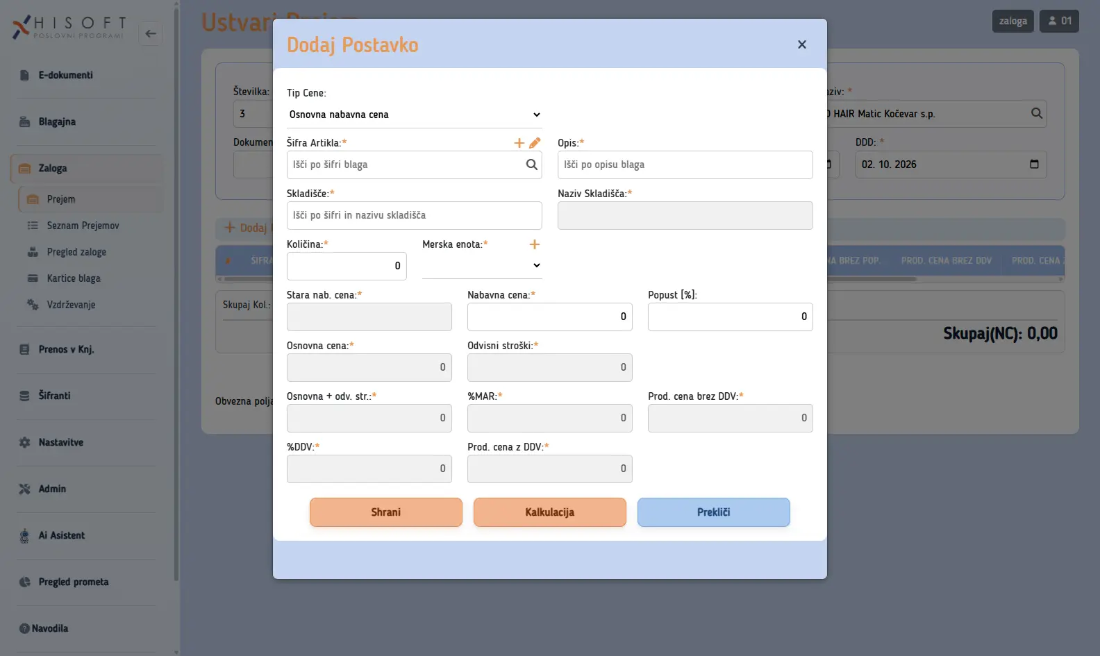Select the Zaloga sidebar section
This screenshot has width=1100, height=656.
[87, 168]
